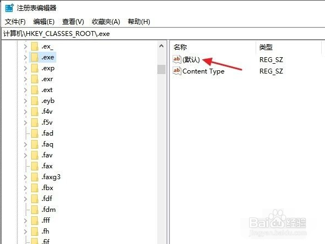Image resolution: width=325 pixels, height=244 pixels.
Task: Expand the .ext key
Action: click(x=26, y=90)
